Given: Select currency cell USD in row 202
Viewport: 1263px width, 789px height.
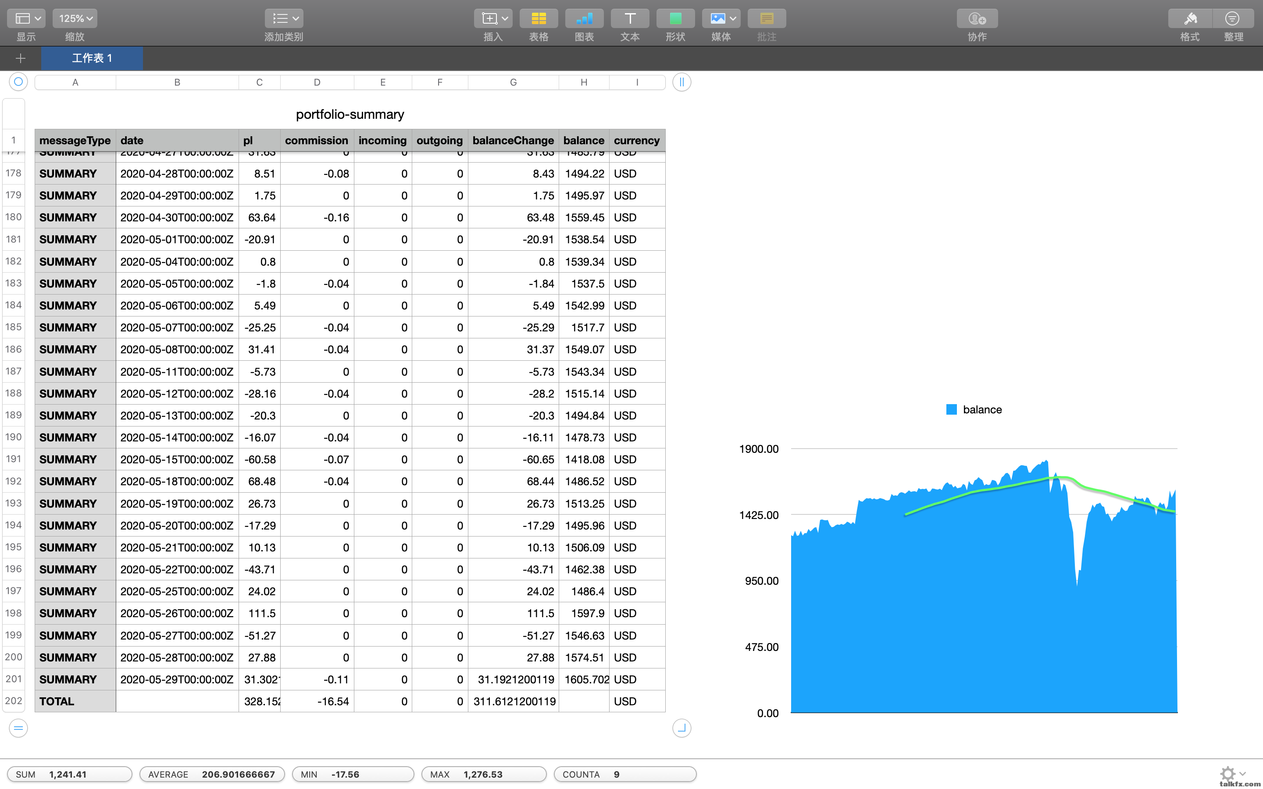Looking at the screenshot, I should (x=637, y=701).
